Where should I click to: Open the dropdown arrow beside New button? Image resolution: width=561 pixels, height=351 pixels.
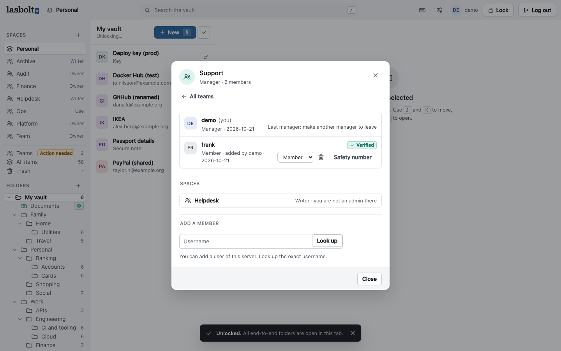pos(204,32)
